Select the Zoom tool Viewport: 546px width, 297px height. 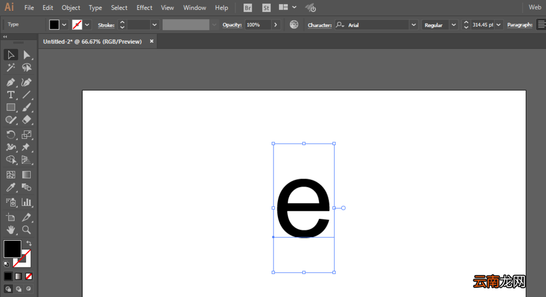26,230
